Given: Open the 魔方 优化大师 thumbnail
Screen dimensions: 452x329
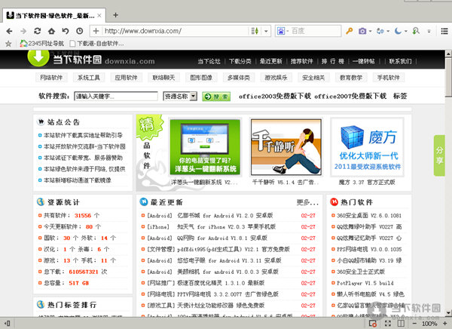Looking at the screenshot, I should click(368, 147).
